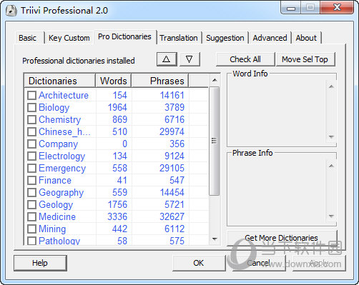Toggle the Mining dictionary checkbox
The width and height of the screenshot is (359, 285).
(31, 229)
